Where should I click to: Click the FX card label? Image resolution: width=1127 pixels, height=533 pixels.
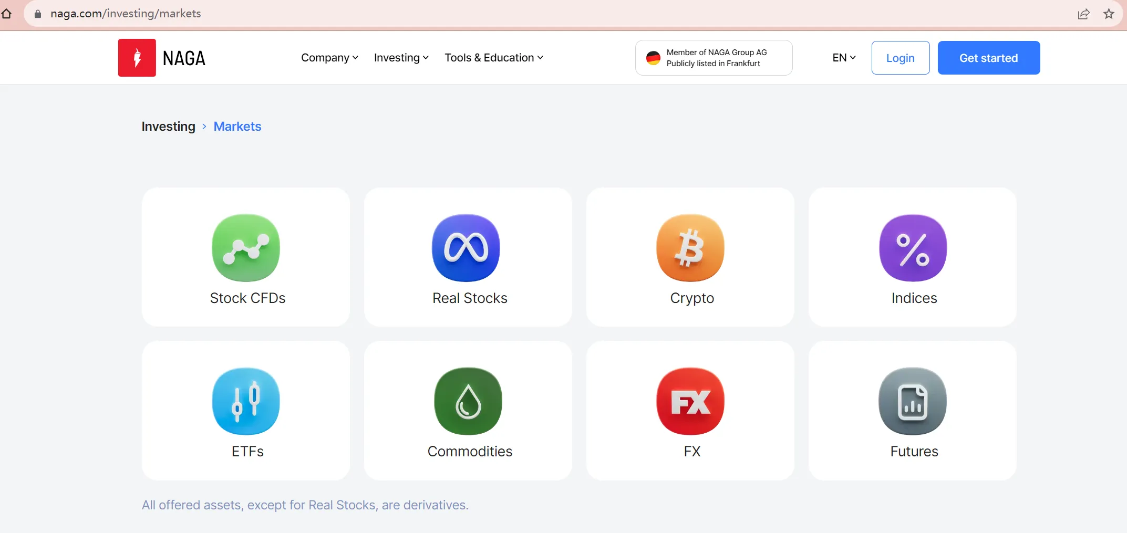(x=692, y=452)
